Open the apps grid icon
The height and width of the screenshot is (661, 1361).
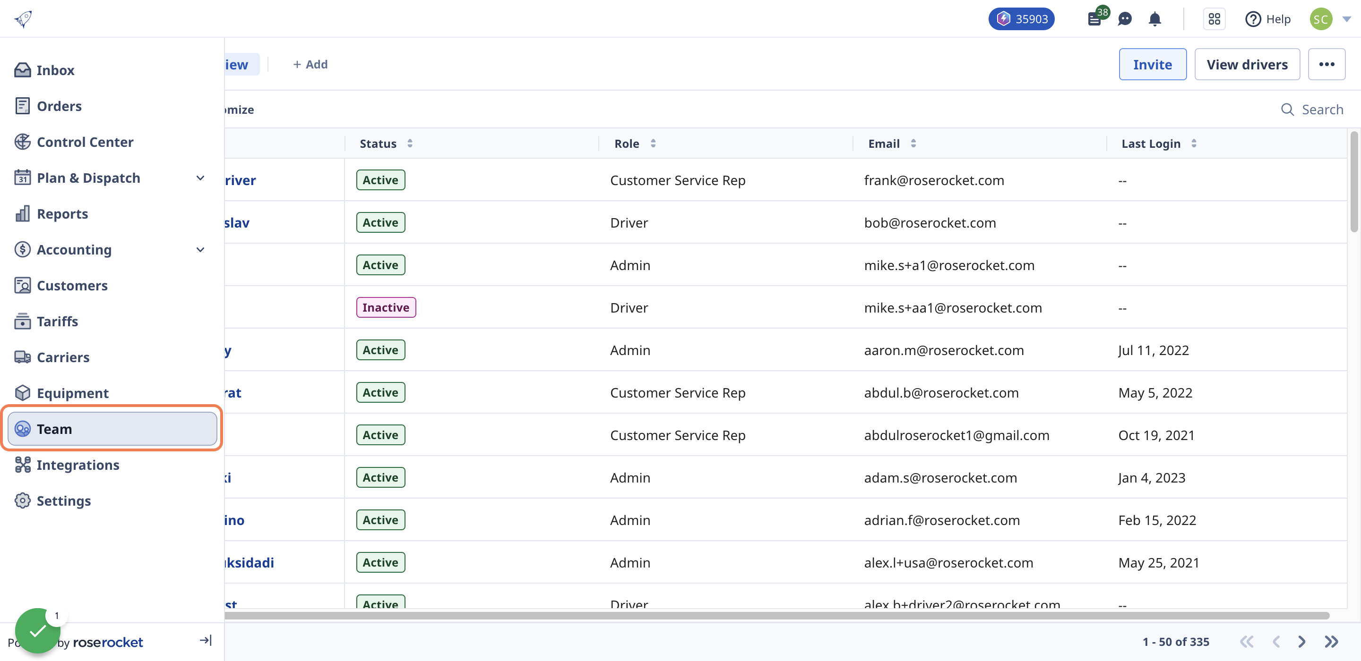[x=1214, y=19]
